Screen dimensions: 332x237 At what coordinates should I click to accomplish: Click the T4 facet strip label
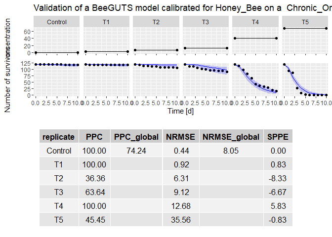[255, 22]
